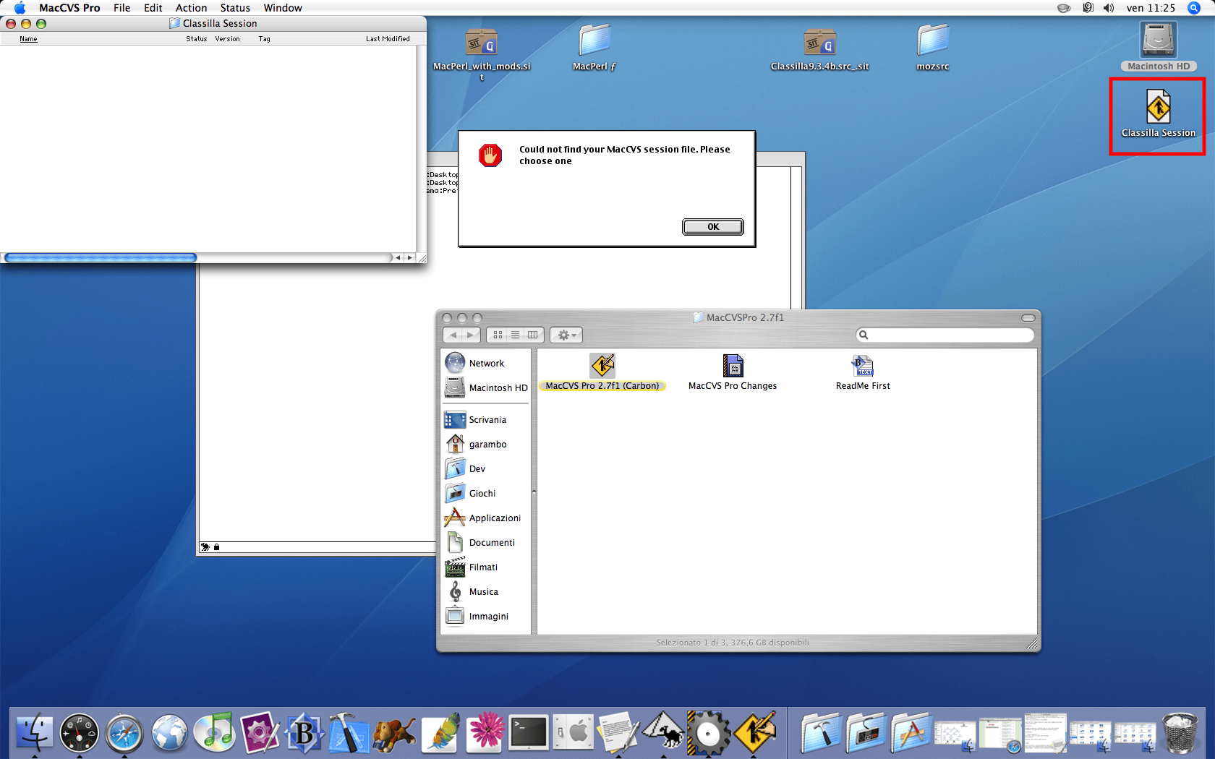Screen dimensions: 1215x759
Task: Open System Preferences from the Dock
Action: tap(574, 733)
